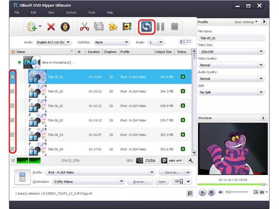Image resolution: width=279 pixels, height=209 pixels.
Task: Expand the Split dropdown
Action: click(x=231, y=92)
